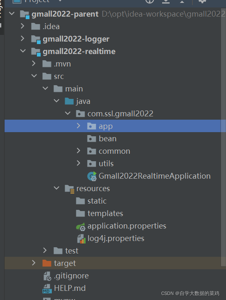This screenshot has height=300, width=226.
Task: Click the resources root folder icon
Action: click(x=70, y=189)
